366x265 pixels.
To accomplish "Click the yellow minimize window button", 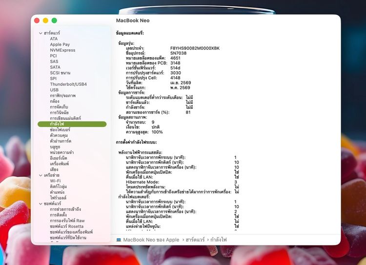I will tap(45, 20).
